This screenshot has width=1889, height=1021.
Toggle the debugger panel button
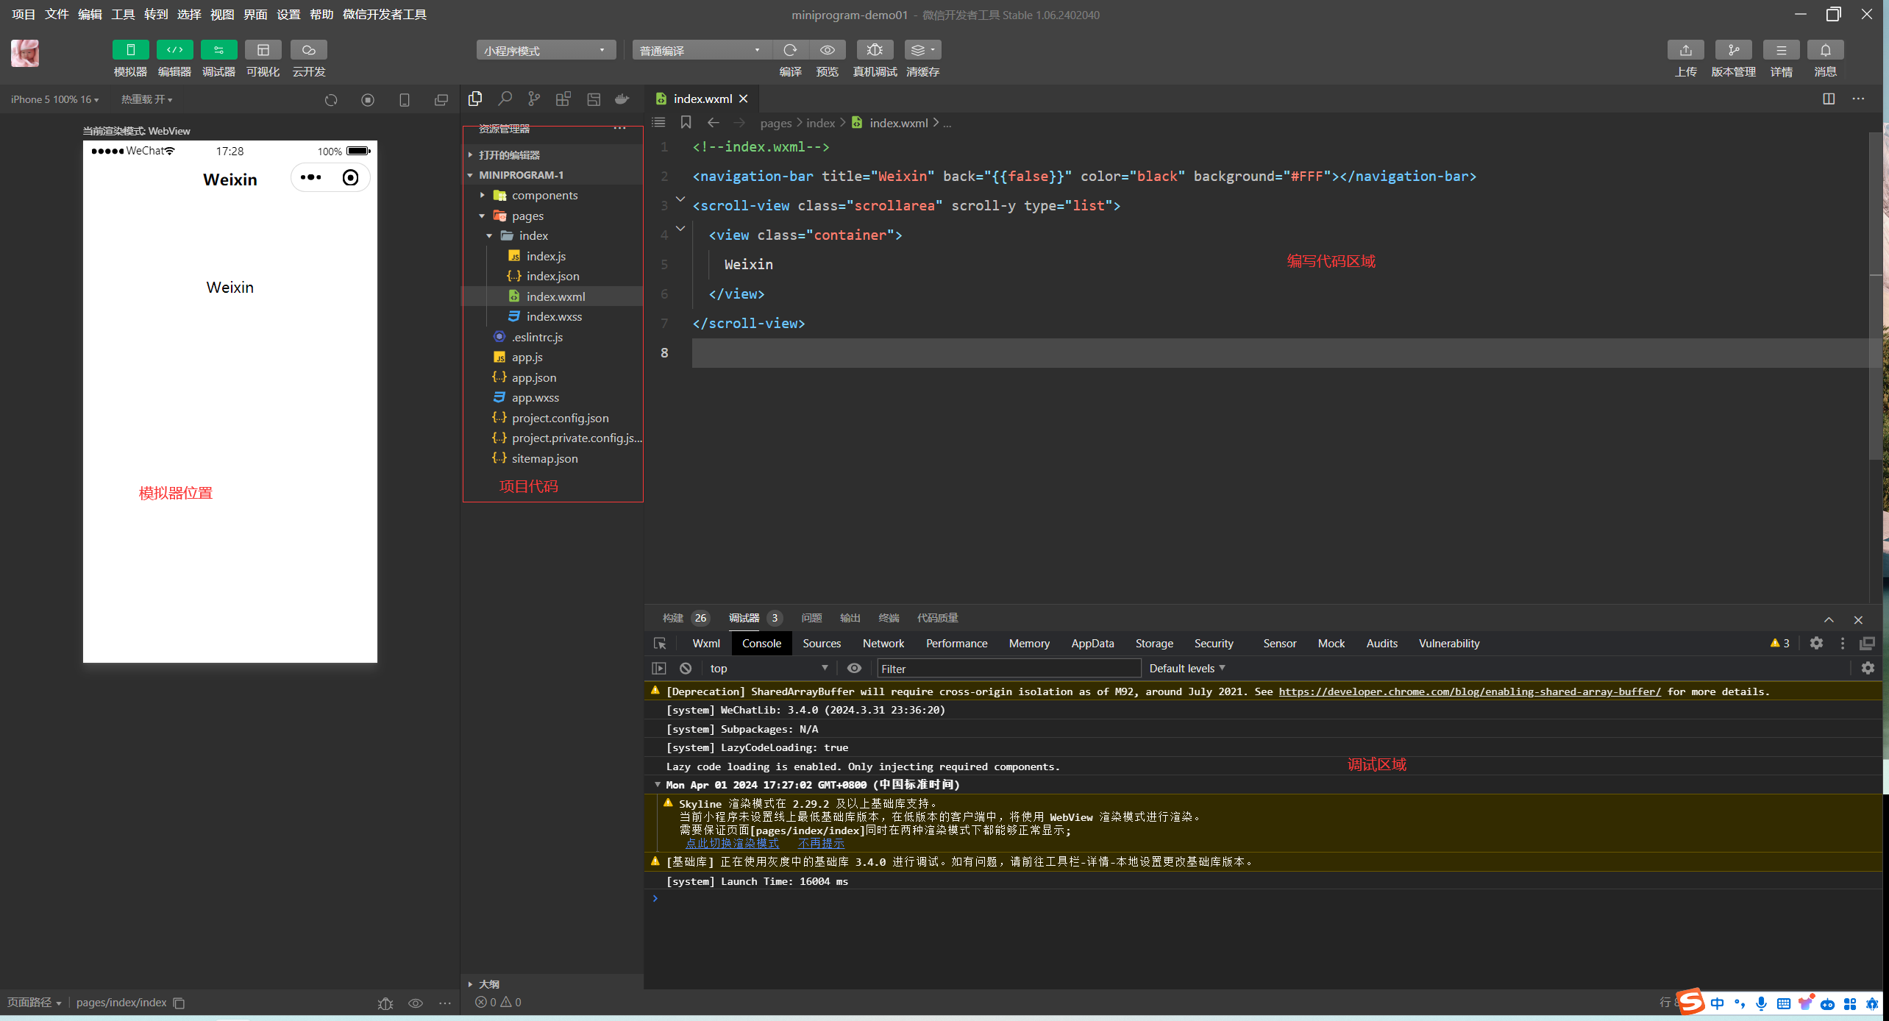(x=218, y=50)
